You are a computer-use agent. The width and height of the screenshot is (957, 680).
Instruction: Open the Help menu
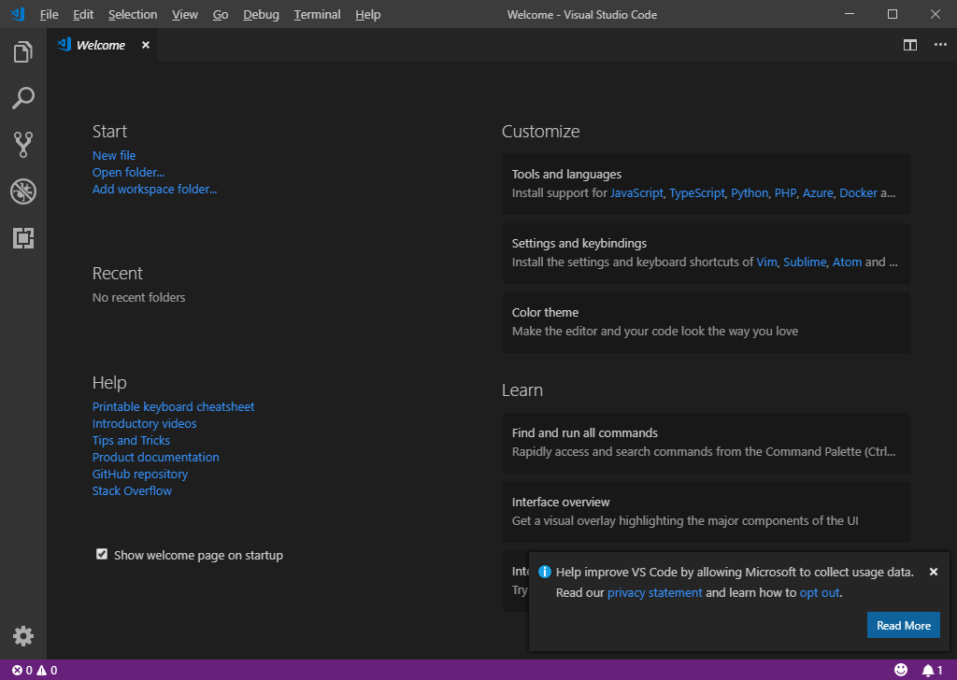(x=368, y=15)
